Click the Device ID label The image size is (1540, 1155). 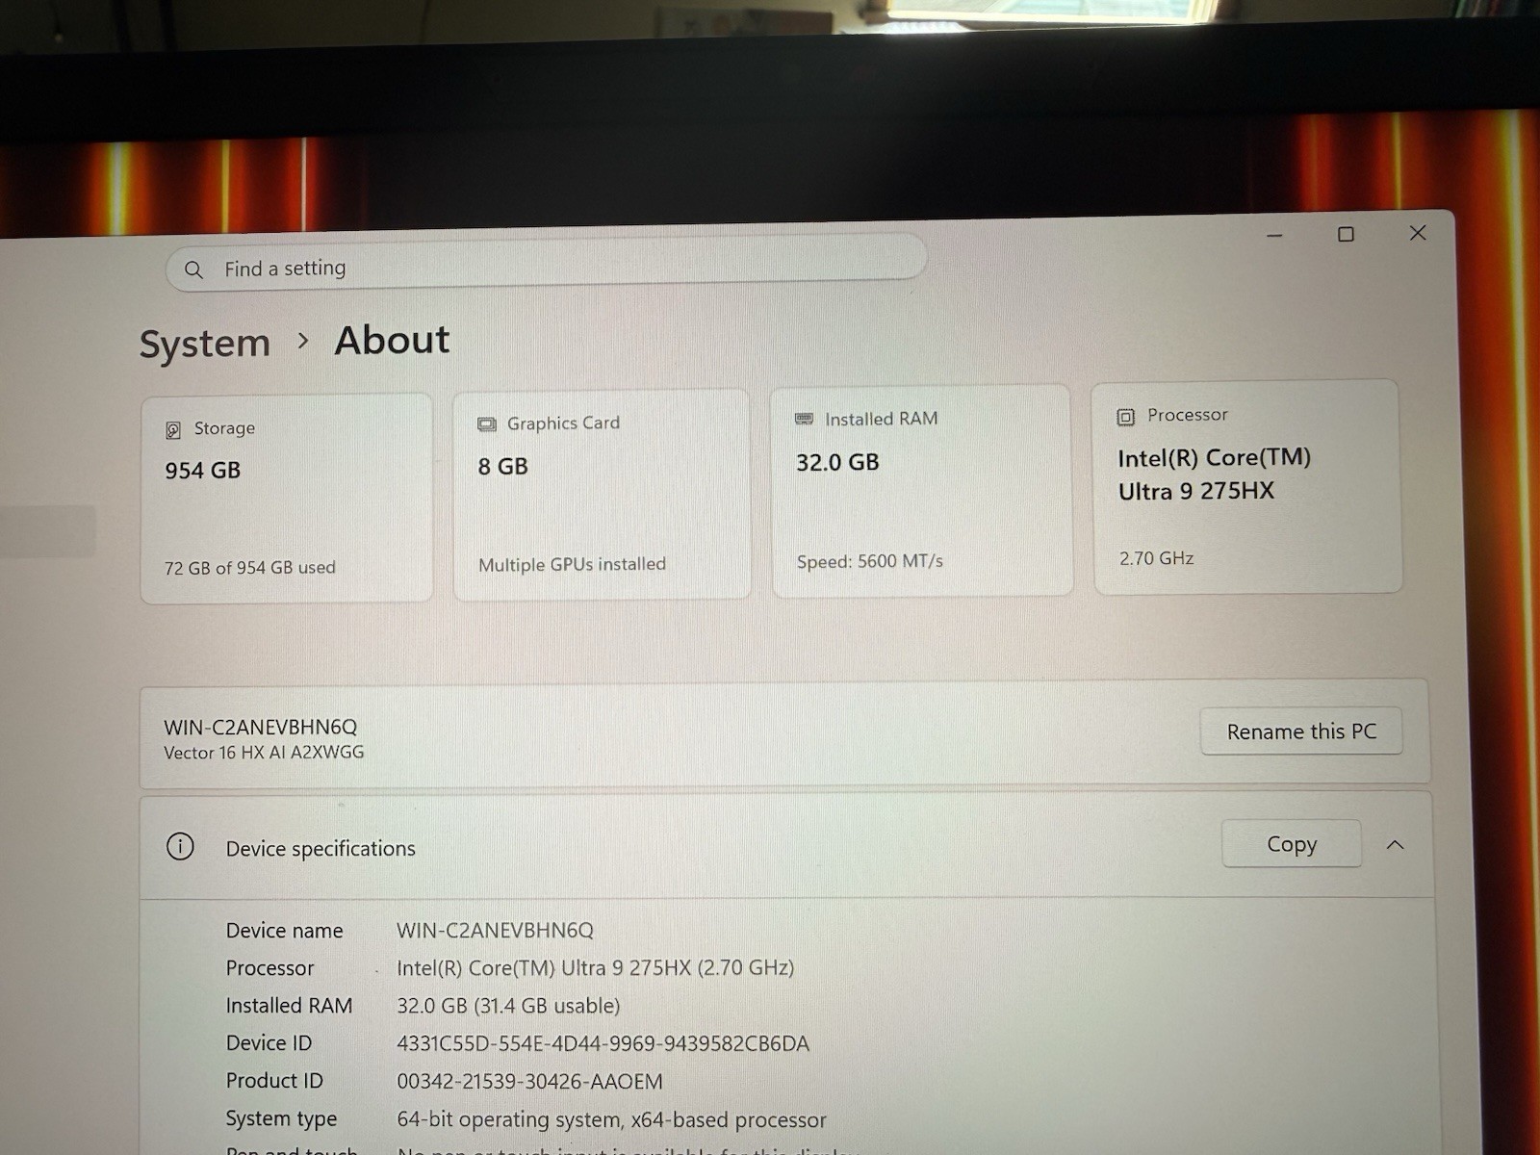269,1043
